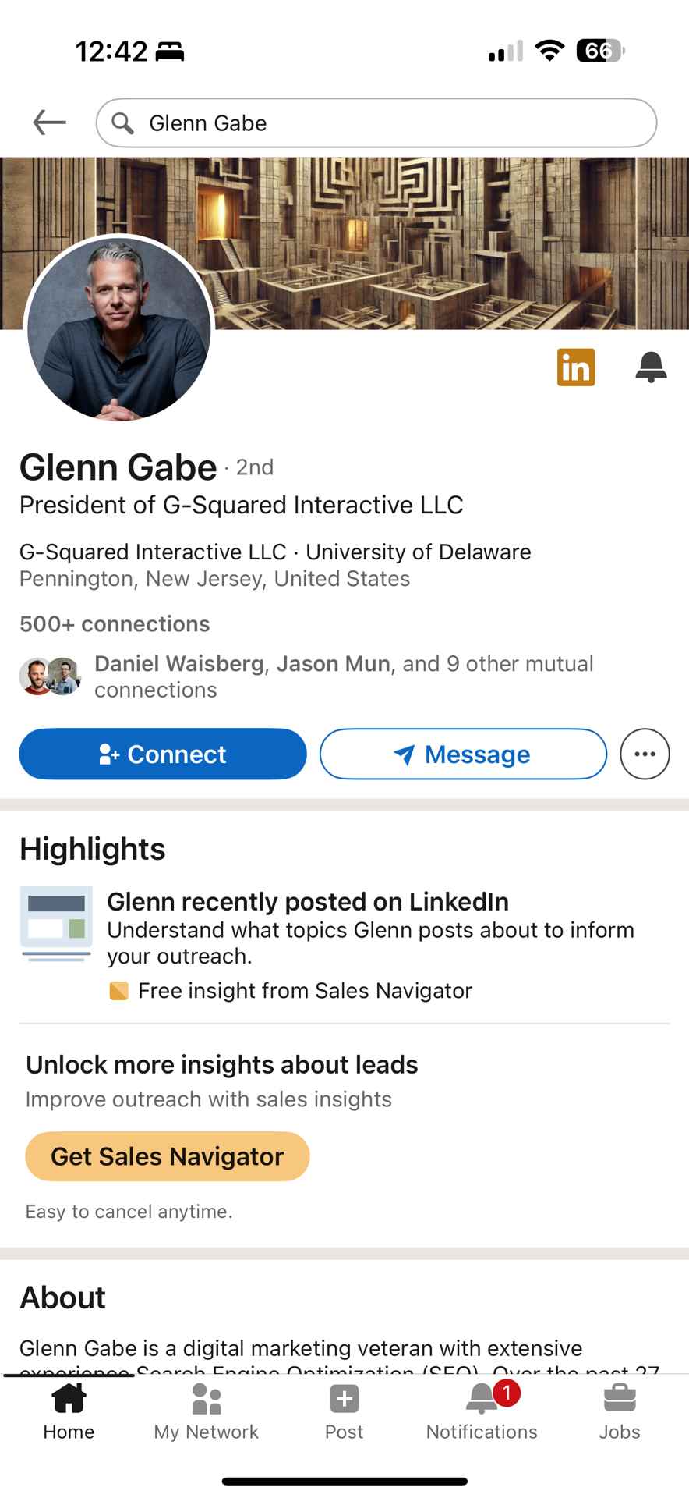
Task: Tap the Connect button
Action: point(163,754)
